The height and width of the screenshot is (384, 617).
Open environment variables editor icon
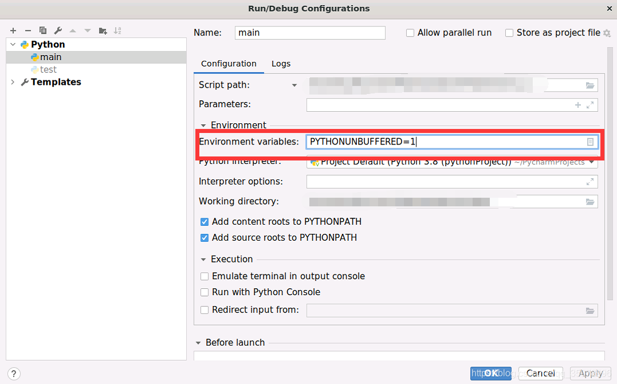coord(590,142)
